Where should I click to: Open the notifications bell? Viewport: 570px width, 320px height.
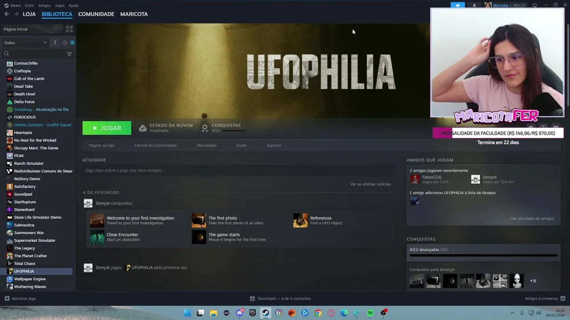pos(474,5)
